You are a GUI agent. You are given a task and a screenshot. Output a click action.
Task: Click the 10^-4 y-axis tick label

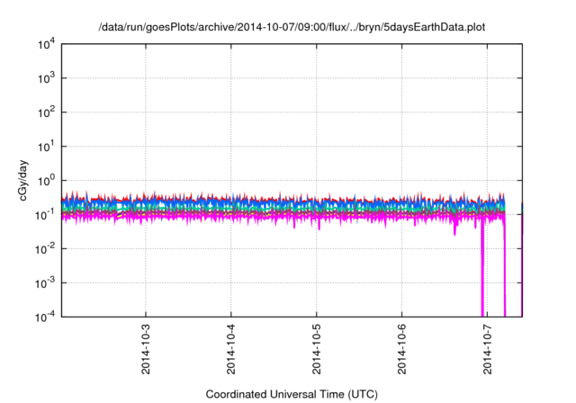point(46,317)
